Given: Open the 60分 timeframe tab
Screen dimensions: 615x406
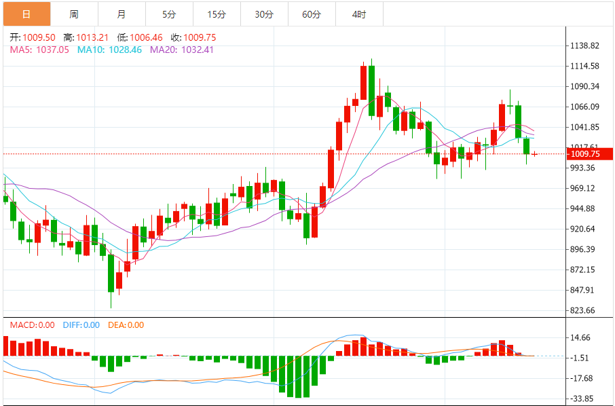Looking at the screenshot, I should (312, 14).
